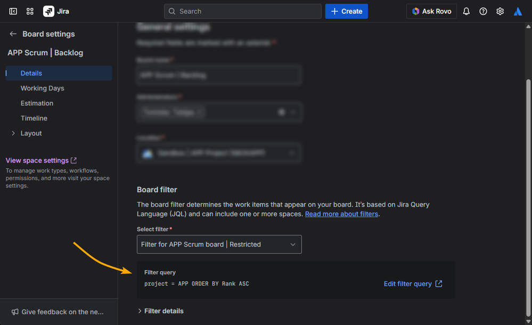Image resolution: width=532 pixels, height=325 pixels.
Task: Open the notifications bell
Action: pos(466,11)
